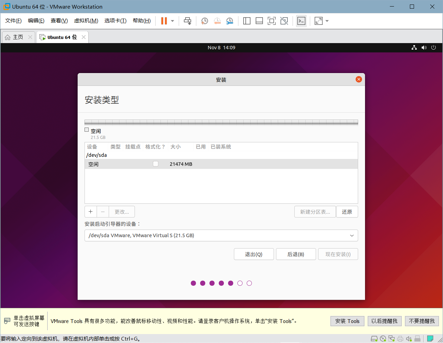The height and width of the screenshot is (343, 443).
Task: Click the 更改... button
Action: [122, 212]
